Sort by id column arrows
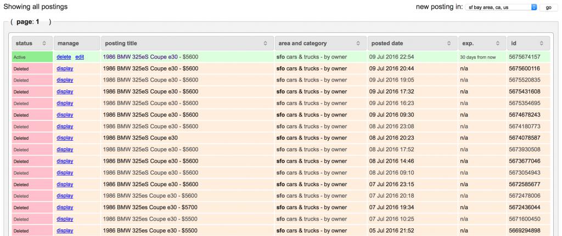The width and height of the screenshot is (562, 236). [541, 43]
